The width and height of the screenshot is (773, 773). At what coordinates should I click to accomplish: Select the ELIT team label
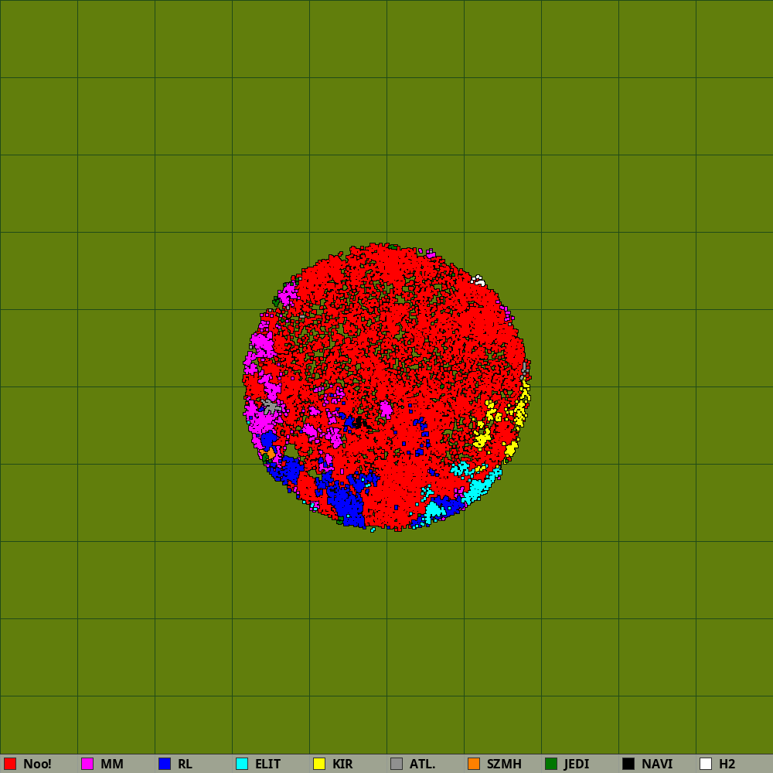click(267, 764)
